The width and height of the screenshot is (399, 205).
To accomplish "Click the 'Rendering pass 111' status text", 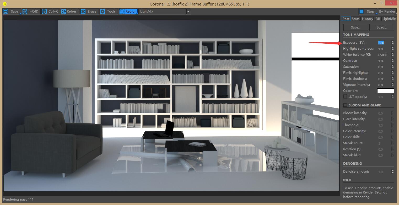I will (x=18, y=200).
